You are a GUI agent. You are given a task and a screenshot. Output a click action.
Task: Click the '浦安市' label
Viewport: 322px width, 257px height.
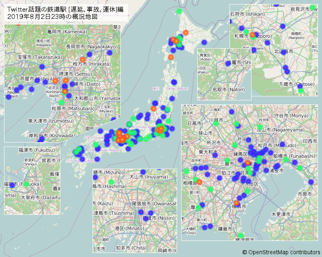[x=277, y=171]
